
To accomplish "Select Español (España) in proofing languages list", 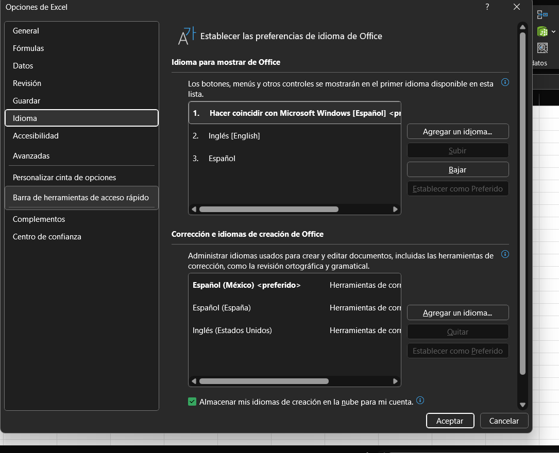I will coord(222,308).
